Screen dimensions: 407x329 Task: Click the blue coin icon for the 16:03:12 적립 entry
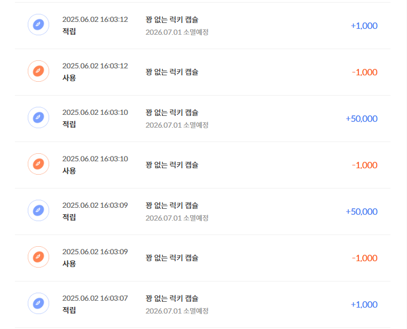coord(38,25)
